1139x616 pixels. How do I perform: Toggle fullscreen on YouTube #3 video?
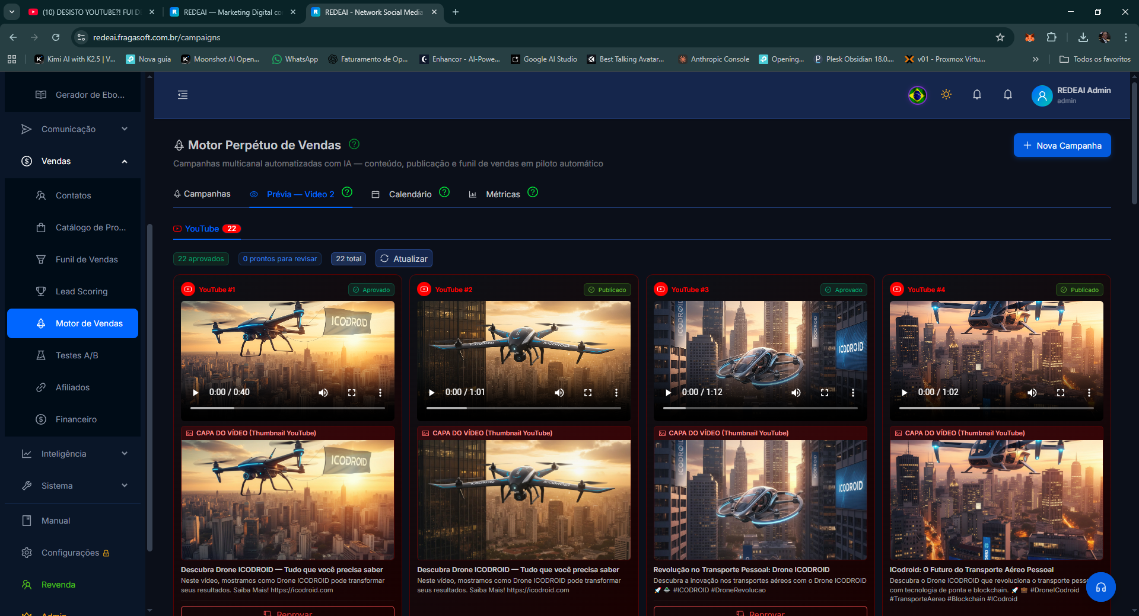(x=825, y=392)
